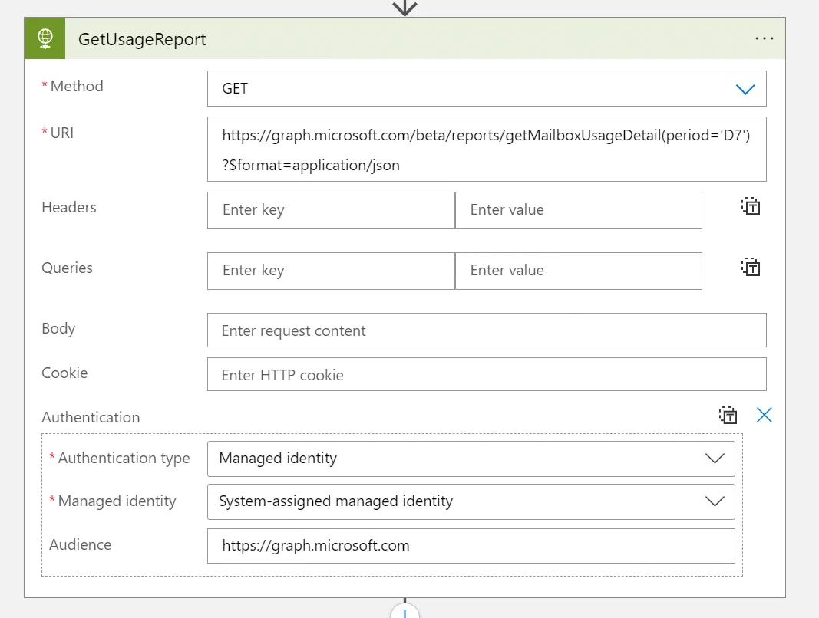
Task: Click the Body request content field
Action: pyautogui.click(x=487, y=330)
